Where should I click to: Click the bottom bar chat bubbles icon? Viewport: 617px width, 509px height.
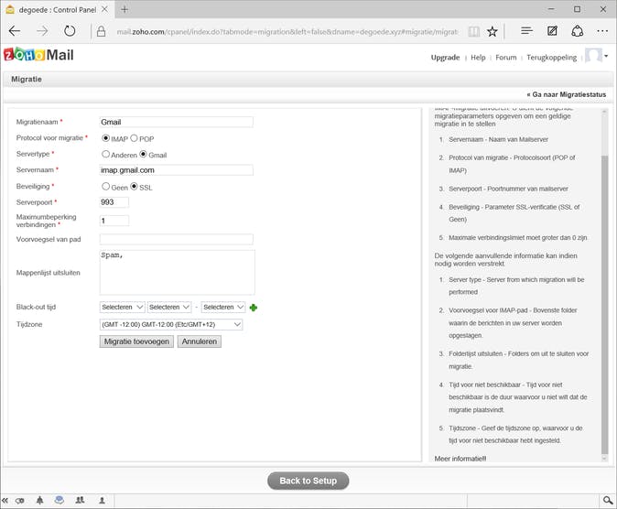point(19,501)
